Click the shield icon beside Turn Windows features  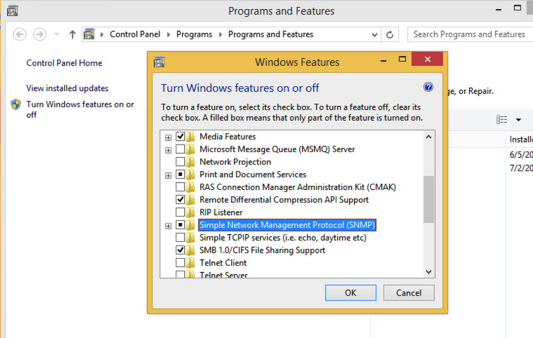coord(16,104)
